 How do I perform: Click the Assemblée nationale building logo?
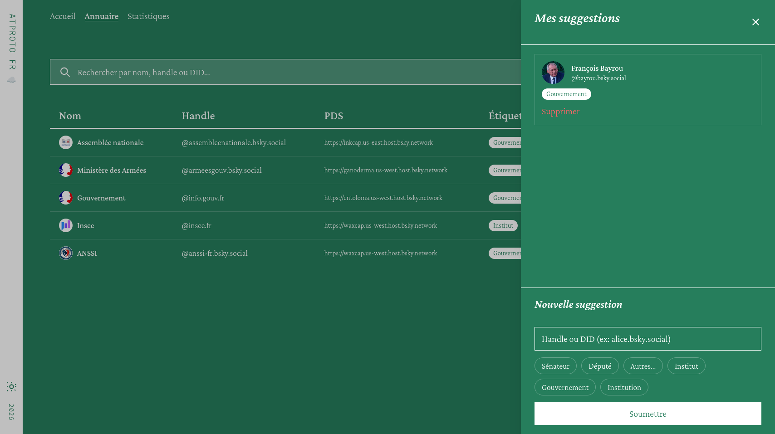[66, 142]
